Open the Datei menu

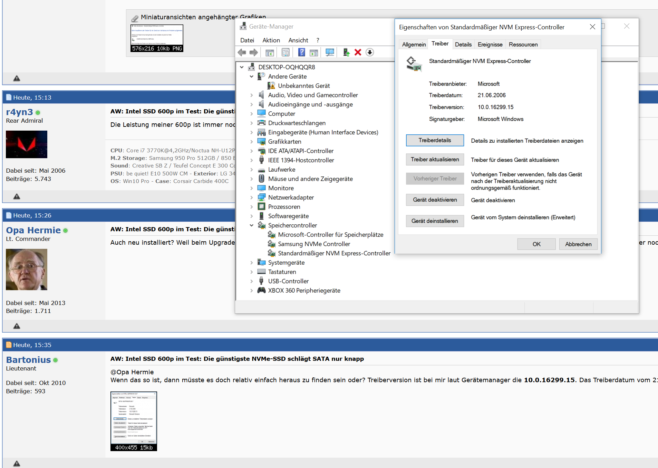[x=247, y=40]
